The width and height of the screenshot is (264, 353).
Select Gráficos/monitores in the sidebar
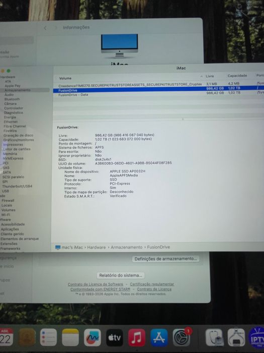coord(19,140)
